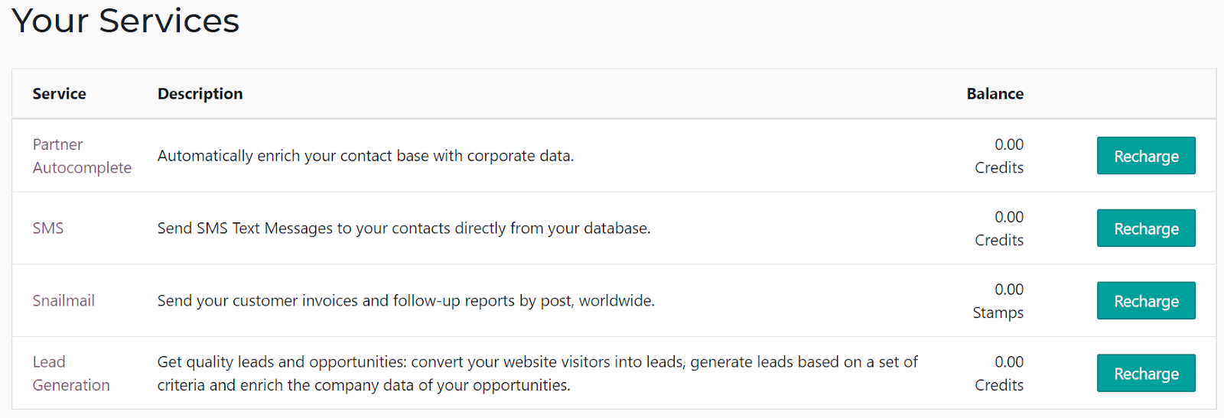Click the Balance column header

[x=994, y=94]
